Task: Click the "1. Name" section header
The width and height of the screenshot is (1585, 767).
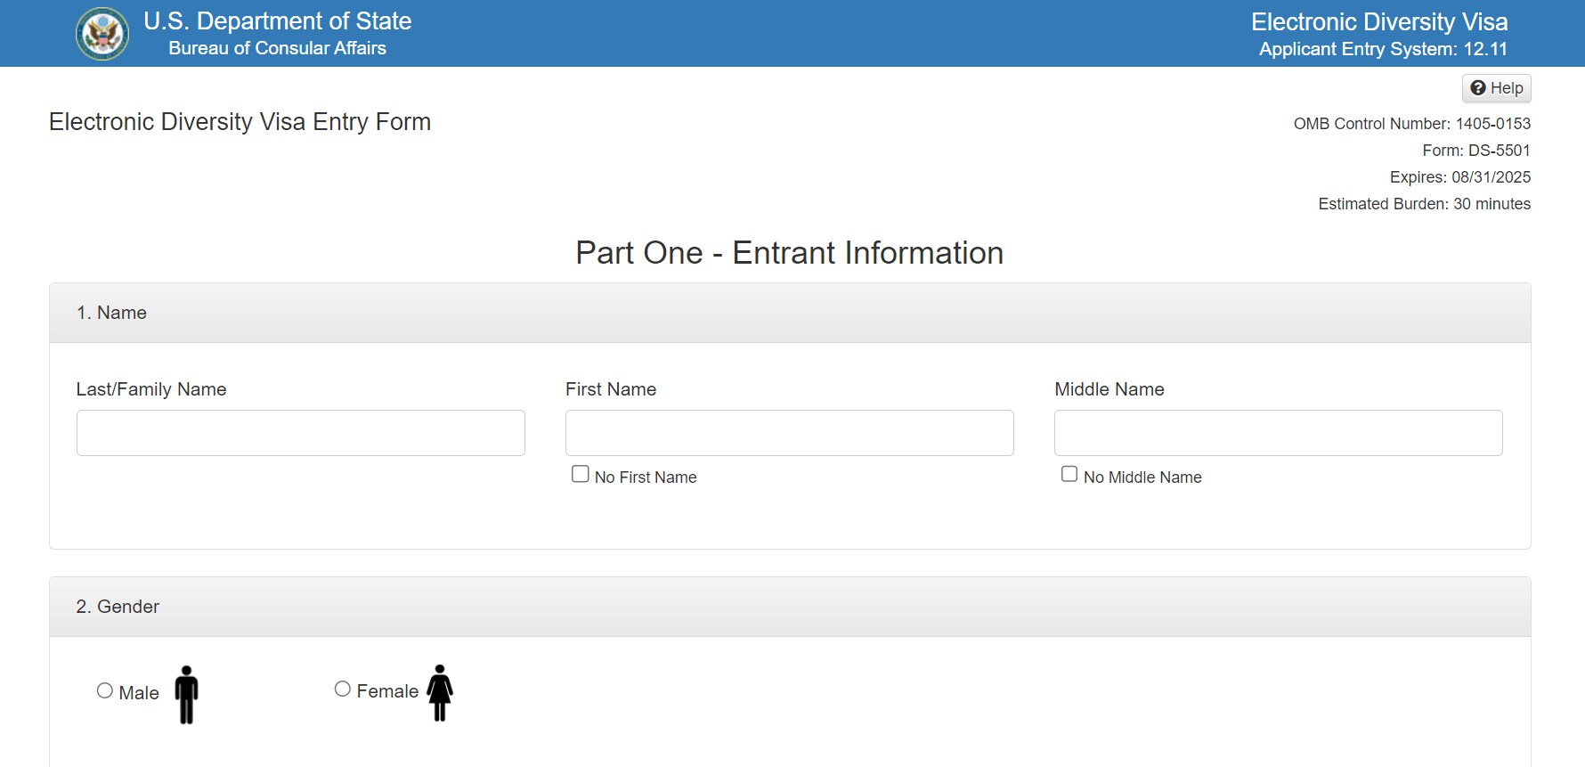Action: pyautogui.click(x=112, y=313)
